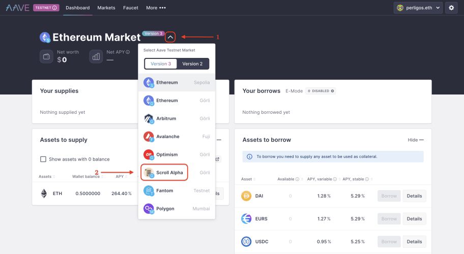Image resolution: width=464 pixels, height=254 pixels.
Task: Click the APY, stable info icon
Action: pyautogui.click(x=367, y=179)
